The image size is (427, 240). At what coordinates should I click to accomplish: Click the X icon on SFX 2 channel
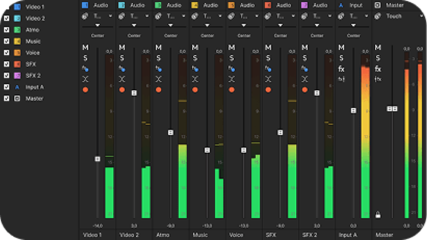[x=304, y=79]
